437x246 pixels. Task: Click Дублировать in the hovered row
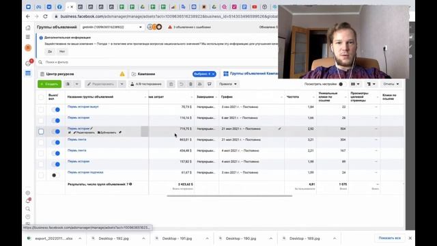[x=107, y=133]
